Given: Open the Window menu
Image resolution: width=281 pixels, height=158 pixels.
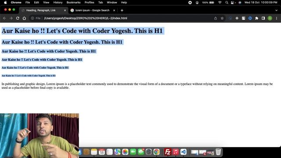Looking at the screenshot, I should (112, 3).
